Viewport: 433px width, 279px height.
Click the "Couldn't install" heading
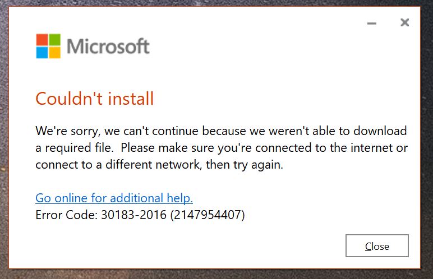(94, 99)
